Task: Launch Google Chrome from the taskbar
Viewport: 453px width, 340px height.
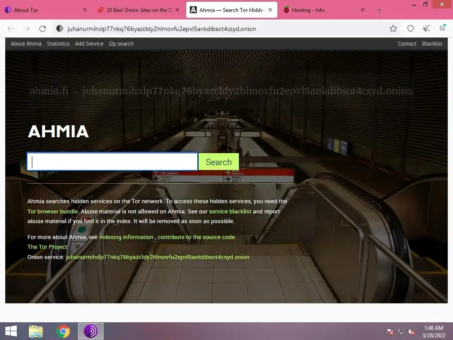Action: [x=63, y=331]
